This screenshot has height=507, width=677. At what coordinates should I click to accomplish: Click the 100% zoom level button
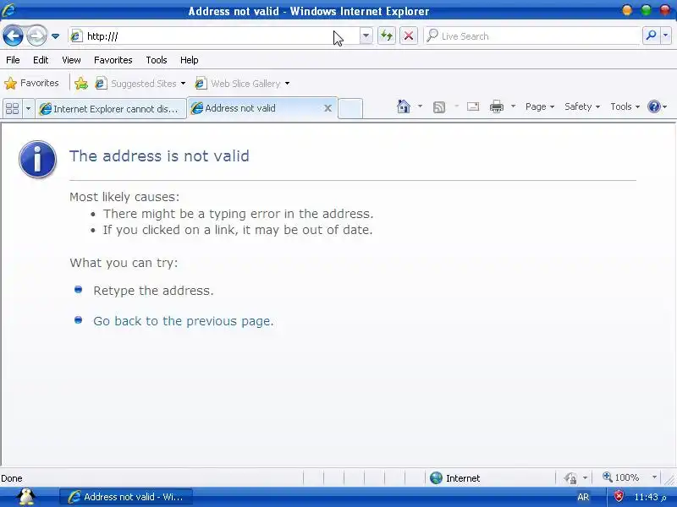(x=621, y=477)
